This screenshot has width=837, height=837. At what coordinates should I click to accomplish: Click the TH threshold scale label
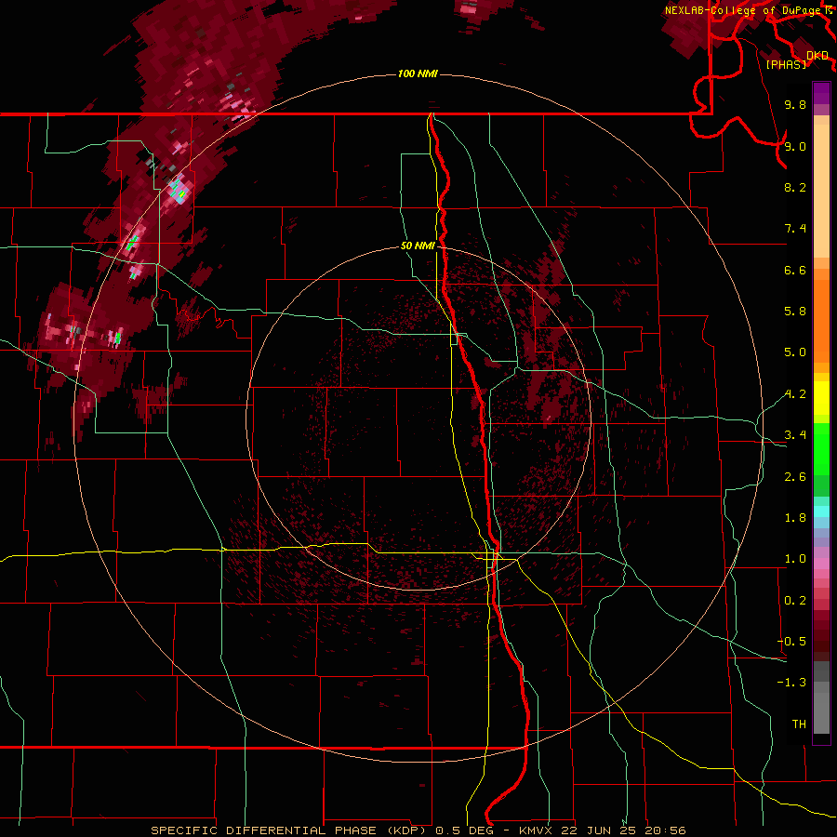coord(799,724)
